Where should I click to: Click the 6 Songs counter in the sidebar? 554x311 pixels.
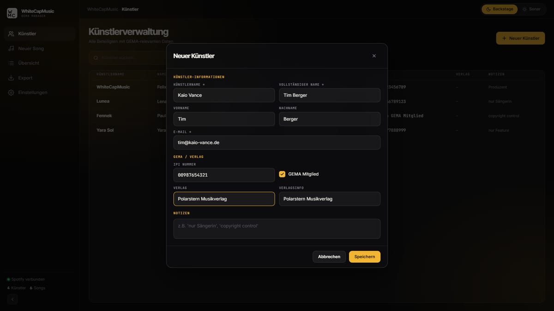(x=37, y=288)
